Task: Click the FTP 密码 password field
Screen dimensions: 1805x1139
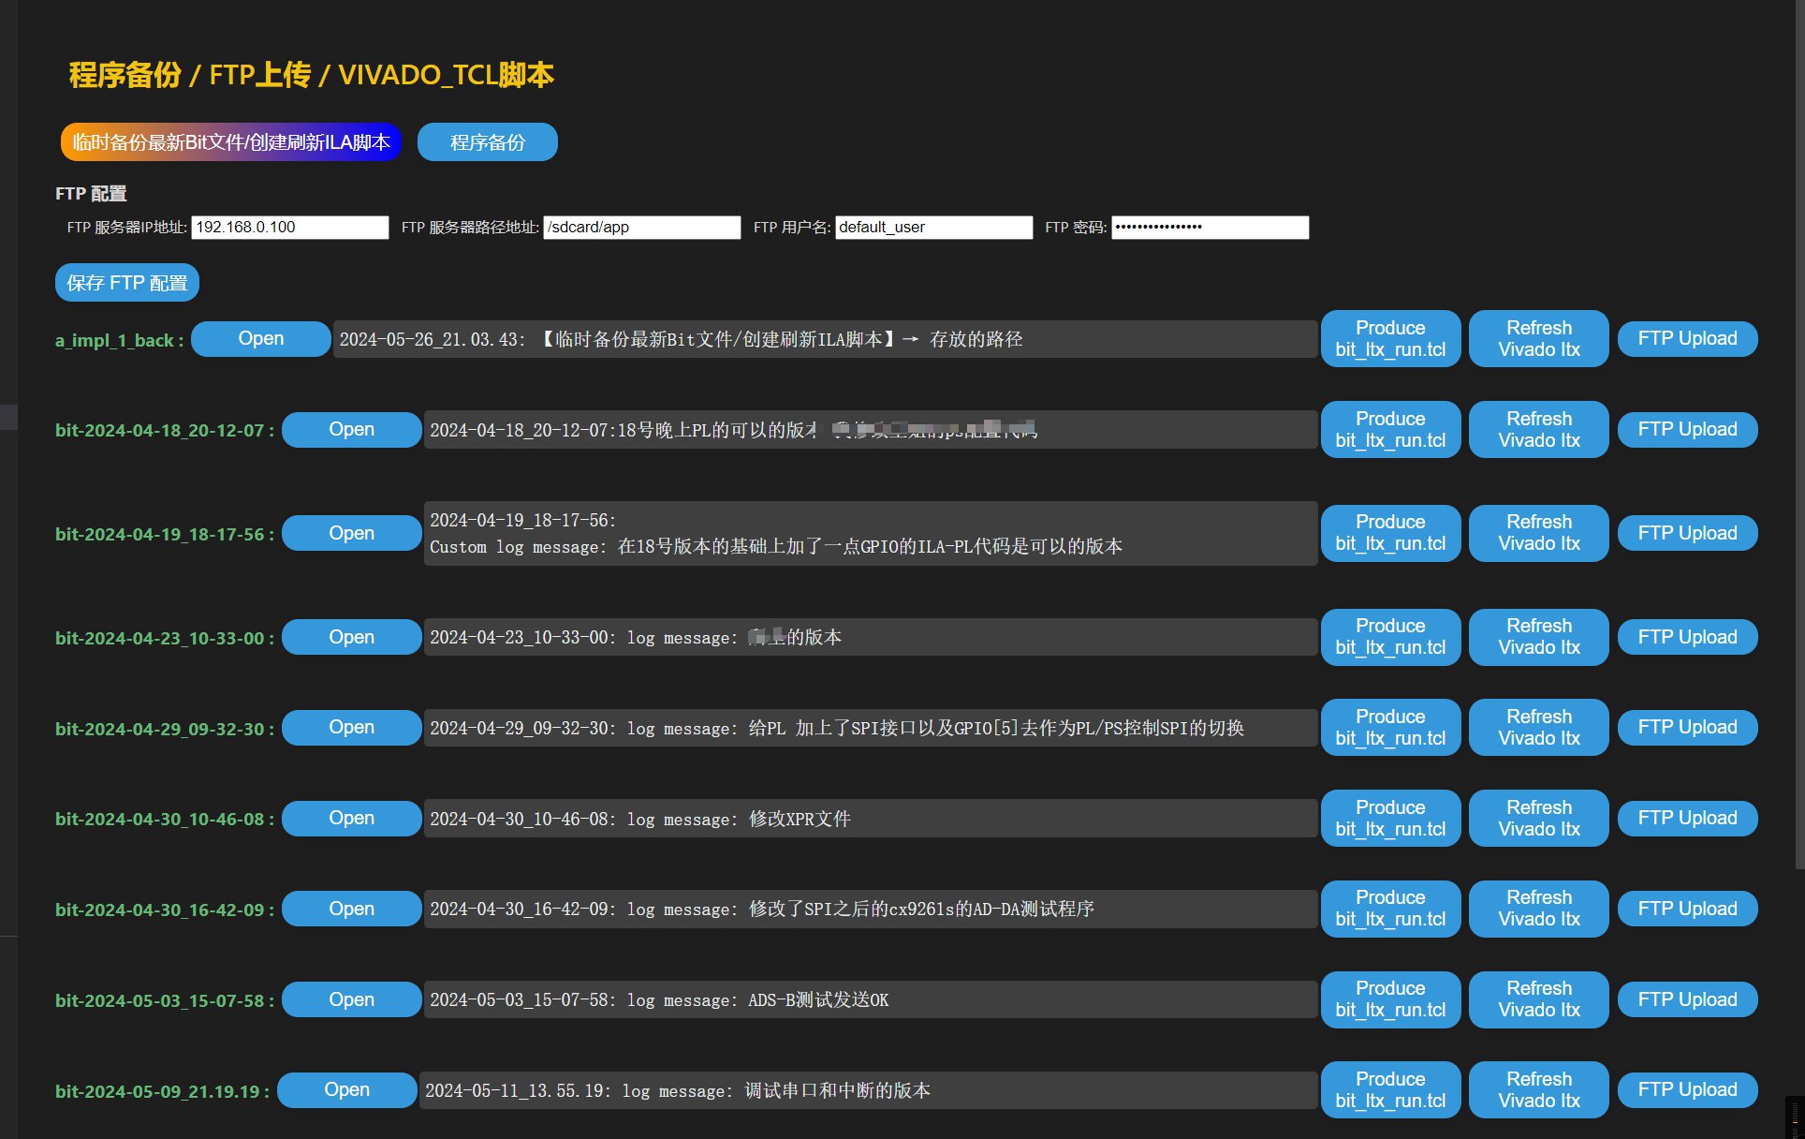Action: click(1209, 227)
